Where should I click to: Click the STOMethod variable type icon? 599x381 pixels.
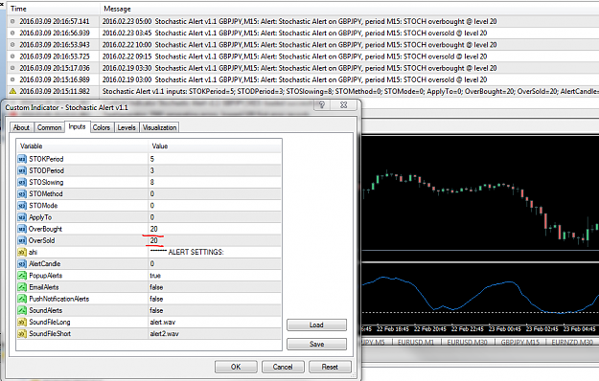pyautogui.click(x=22, y=193)
